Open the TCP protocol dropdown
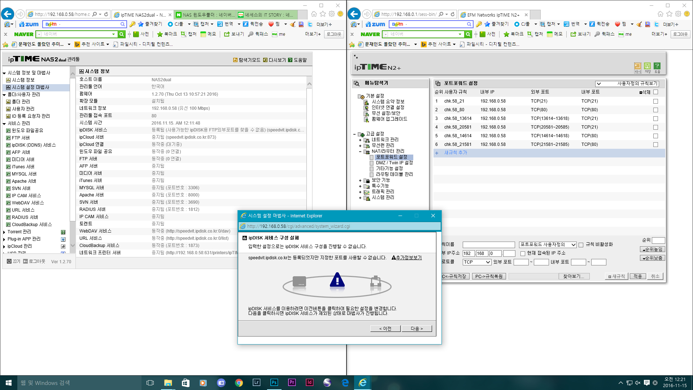 click(x=477, y=262)
